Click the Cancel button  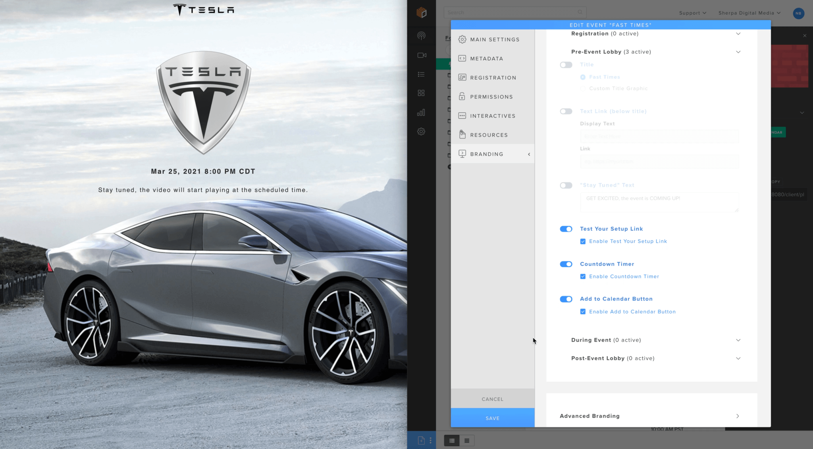[493, 399]
